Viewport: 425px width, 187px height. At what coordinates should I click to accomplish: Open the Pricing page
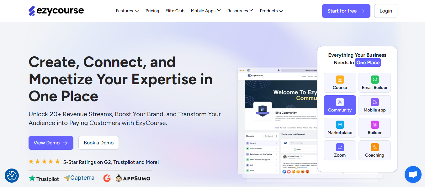pos(152,11)
